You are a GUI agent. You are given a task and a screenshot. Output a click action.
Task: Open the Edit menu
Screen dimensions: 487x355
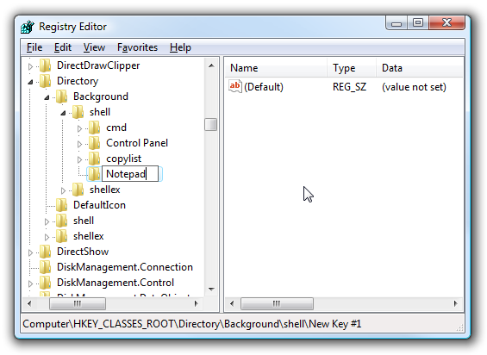(x=63, y=47)
